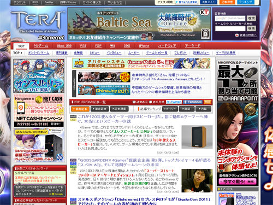Open the アーケード tab
This screenshot has width=273, height=205.
click(193, 46)
